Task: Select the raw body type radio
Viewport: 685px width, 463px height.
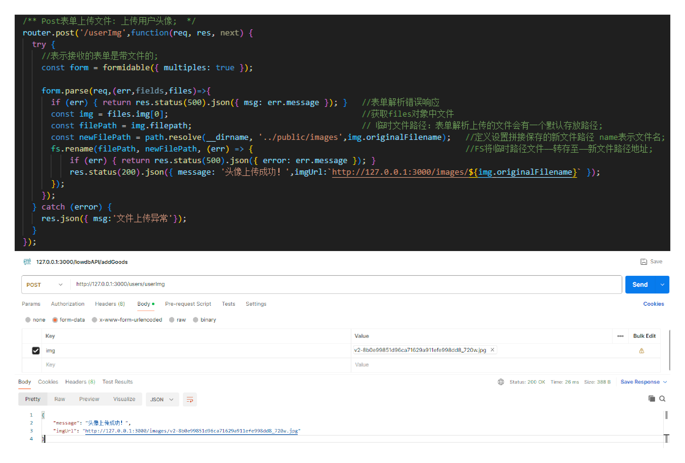Action: pos(172,320)
